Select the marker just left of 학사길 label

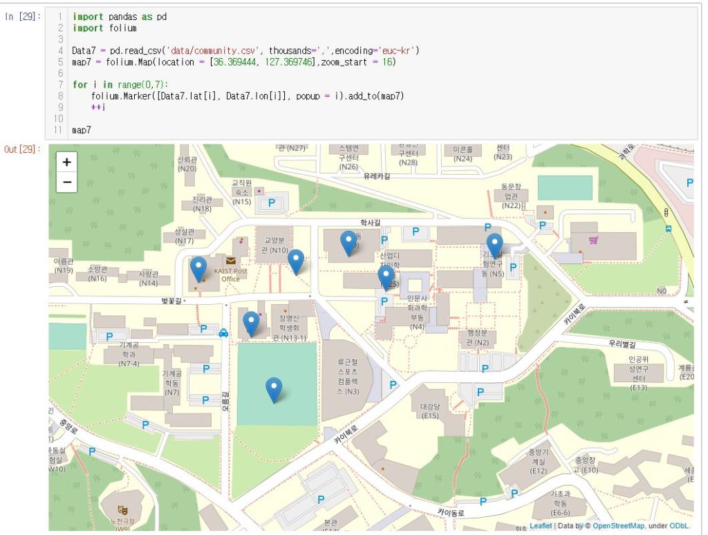348,243
